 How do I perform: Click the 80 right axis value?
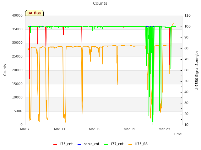tap(186, 48)
